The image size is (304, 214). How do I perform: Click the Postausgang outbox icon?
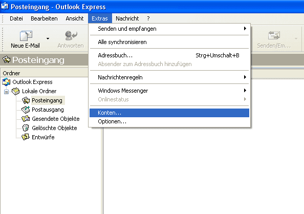pyautogui.click(x=26, y=110)
